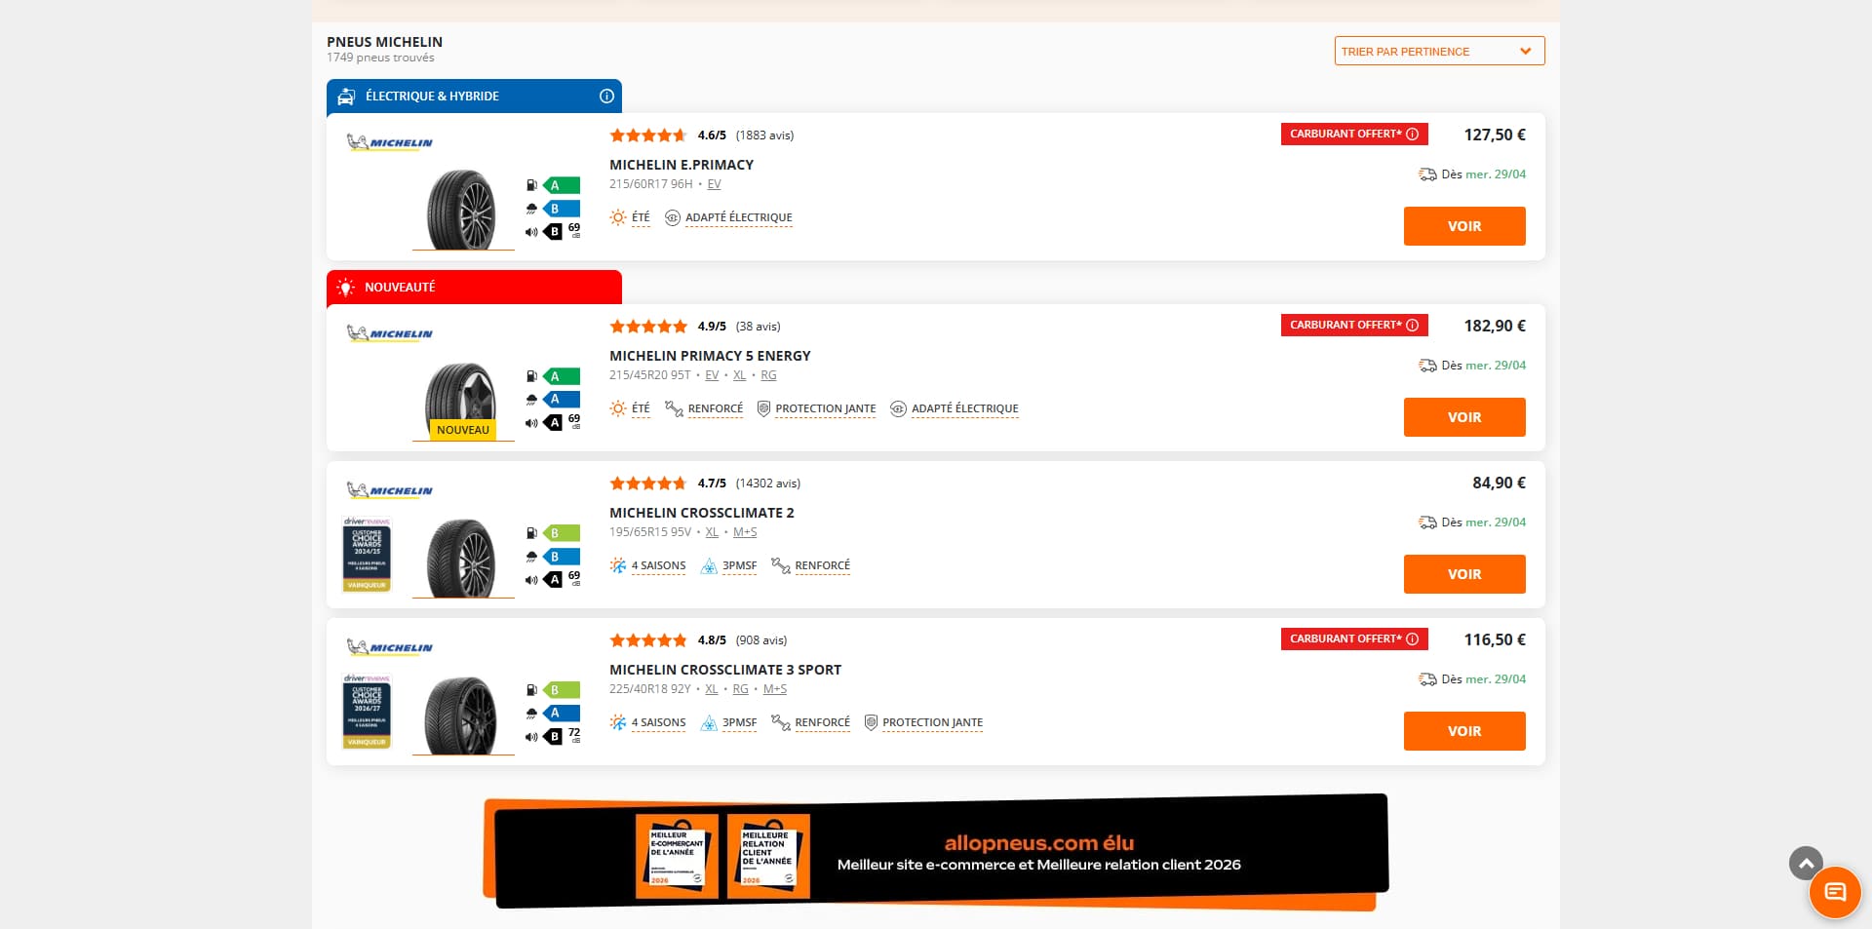The height and width of the screenshot is (929, 1872).
Task: Click the price 84,90 € text
Action: 1499,484
